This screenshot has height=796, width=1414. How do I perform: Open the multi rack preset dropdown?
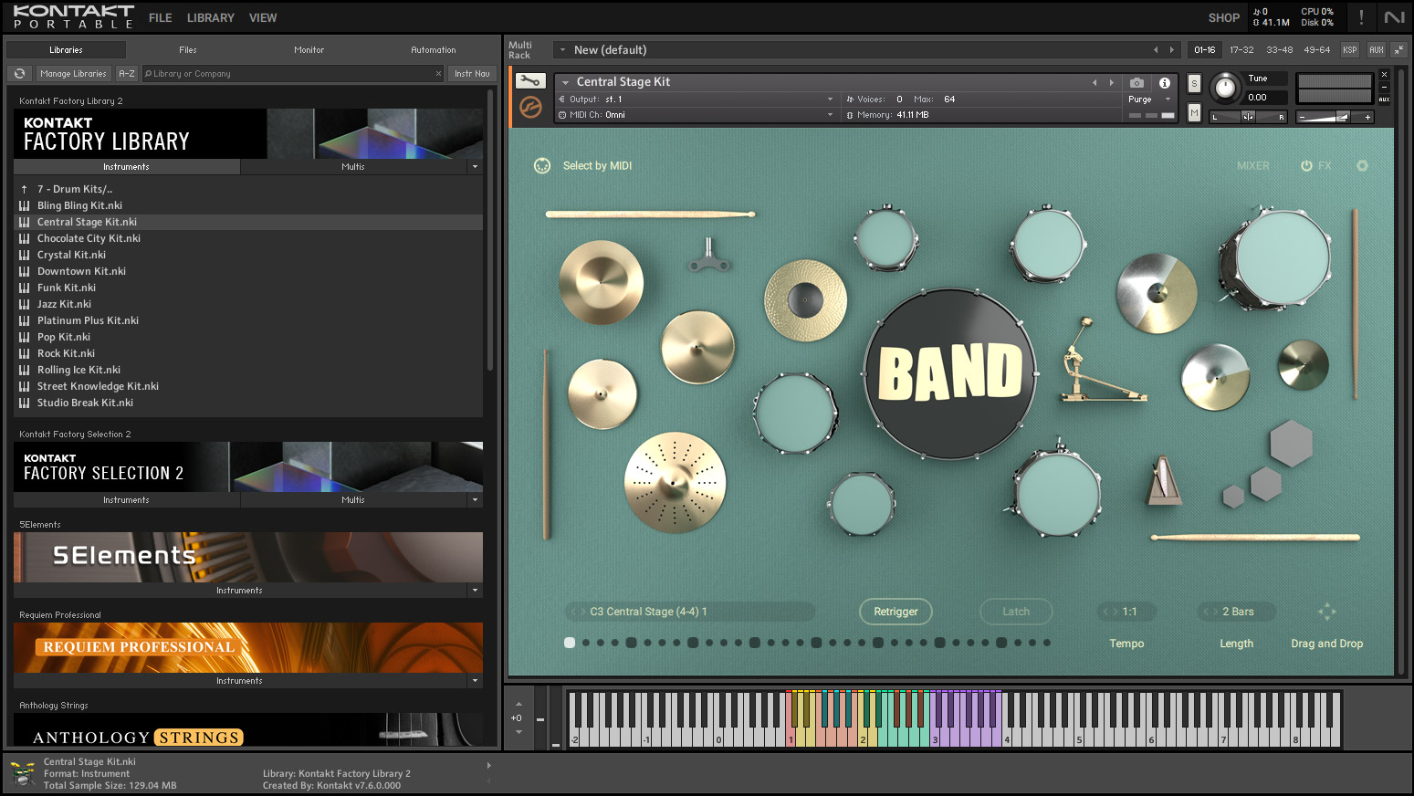[563, 50]
